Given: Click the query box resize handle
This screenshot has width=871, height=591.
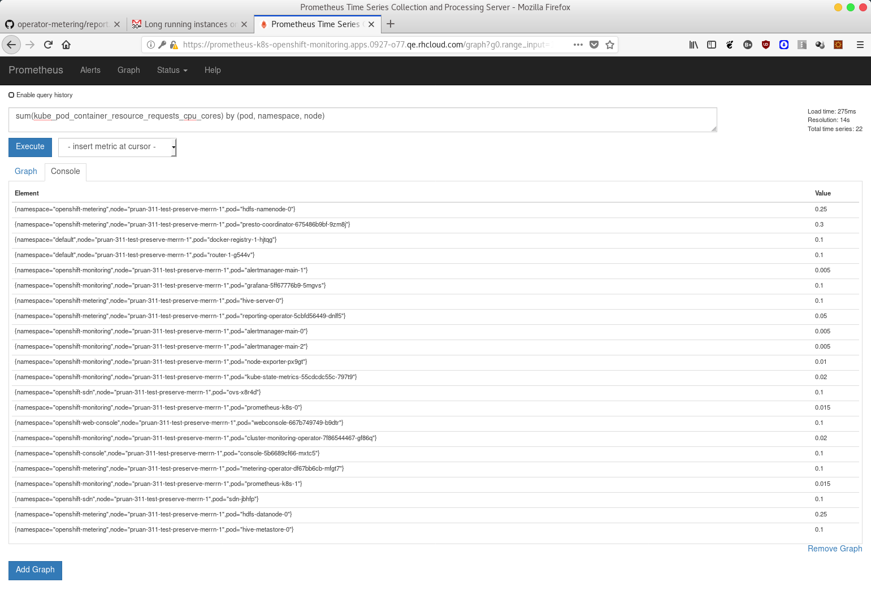Looking at the screenshot, I should [x=714, y=129].
